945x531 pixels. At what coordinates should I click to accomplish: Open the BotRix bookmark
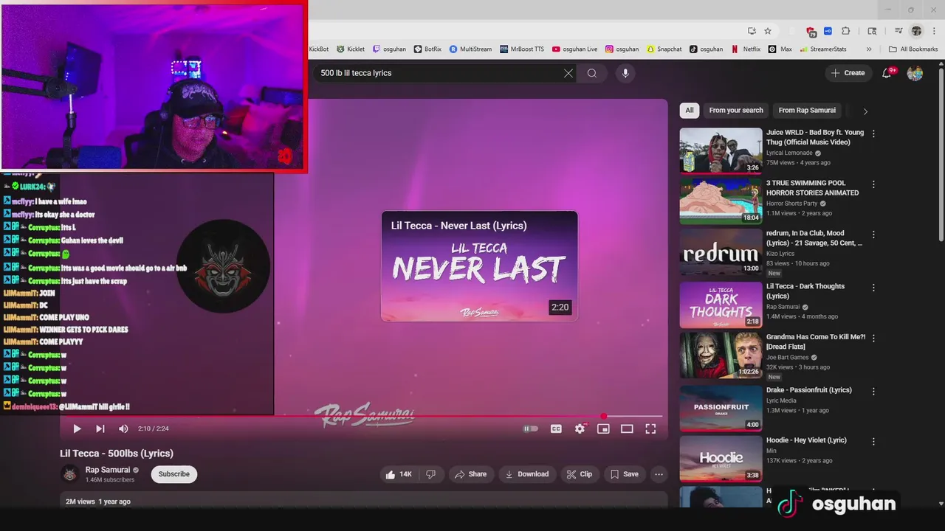tap(427, 49)
